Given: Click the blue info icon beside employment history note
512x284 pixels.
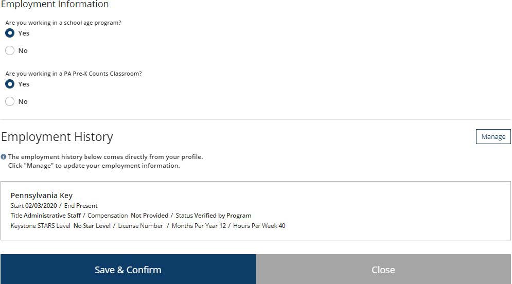Looking at the screenshot, I should (4, 157).
